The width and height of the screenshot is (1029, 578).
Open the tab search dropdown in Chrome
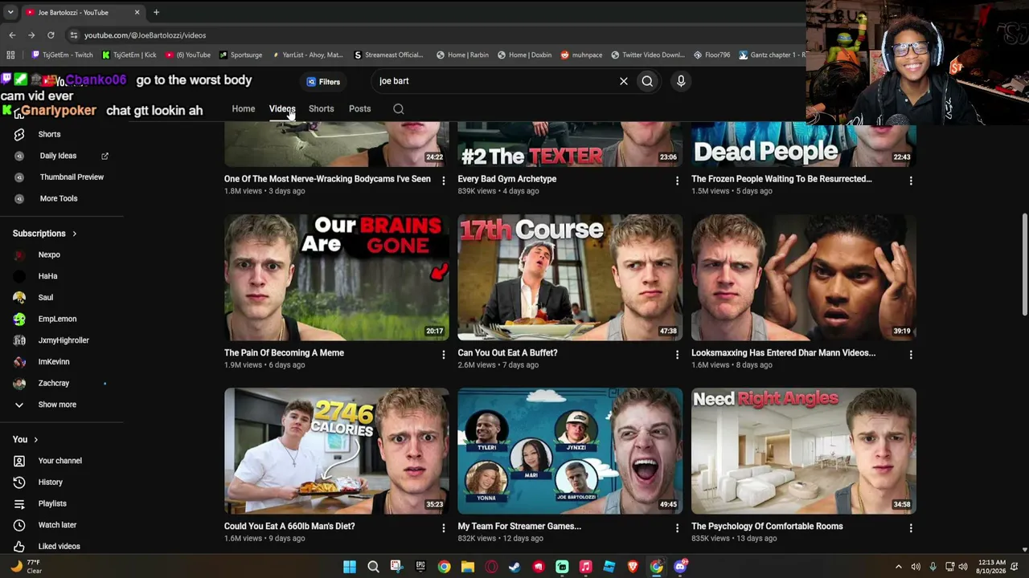(10, 12)
